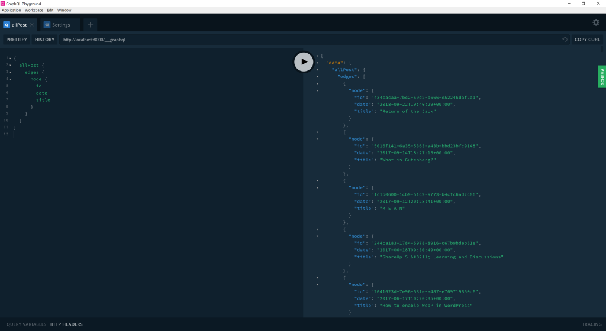Open the Workspace menu
This screenshot has height=331, width=606.
pyautogui.click(x=34, y=10)
